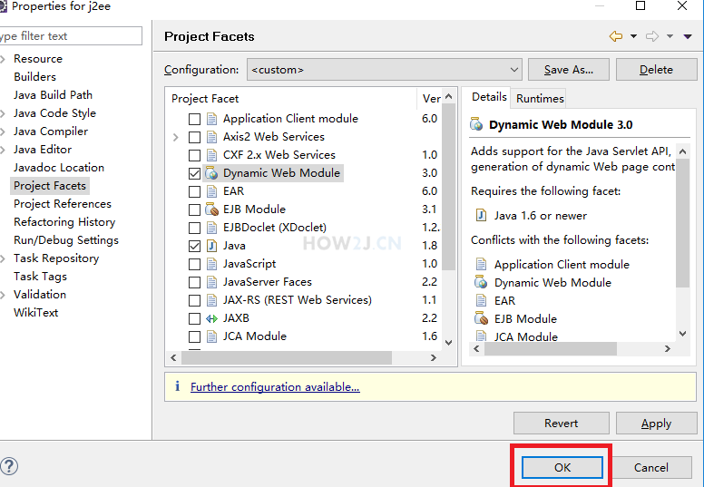
Task: Click the Revert button
Action: click(562, 424)
